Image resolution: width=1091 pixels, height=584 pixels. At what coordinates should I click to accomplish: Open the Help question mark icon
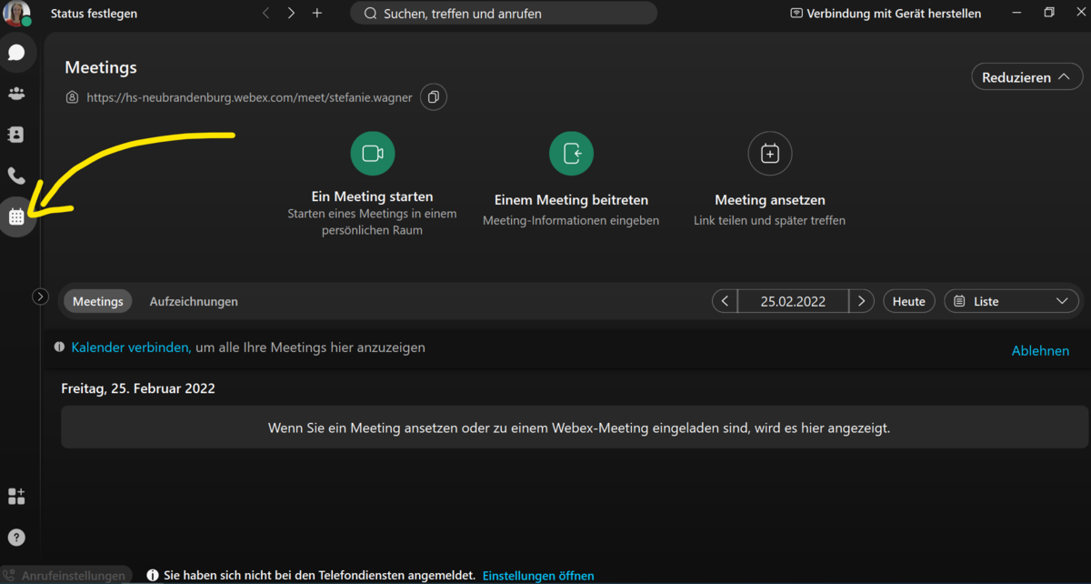(x=16, y=538)
